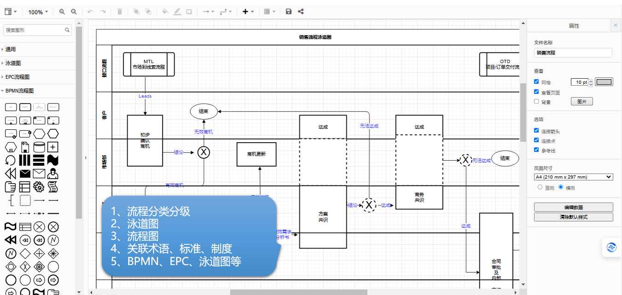This screenshot has width=622, height=295.
Task: Pick the document page shape
Action: [x=25, y=147]
